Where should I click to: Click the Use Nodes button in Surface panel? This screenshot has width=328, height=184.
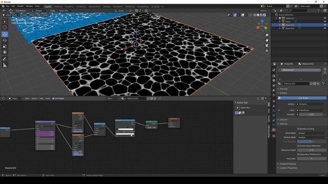(302, 98)
